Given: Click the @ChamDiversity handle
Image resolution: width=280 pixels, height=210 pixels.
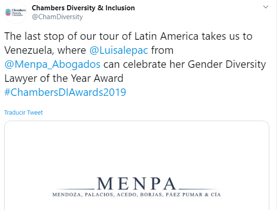Looking at the screenshot, I should point(57,17).
